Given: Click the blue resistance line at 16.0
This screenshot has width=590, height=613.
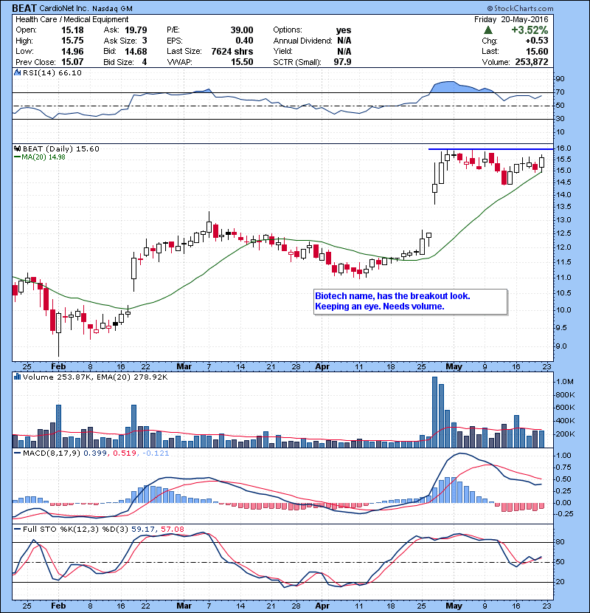Looking at the screenshot, I should pyautogui.click(x=491, y=149).
